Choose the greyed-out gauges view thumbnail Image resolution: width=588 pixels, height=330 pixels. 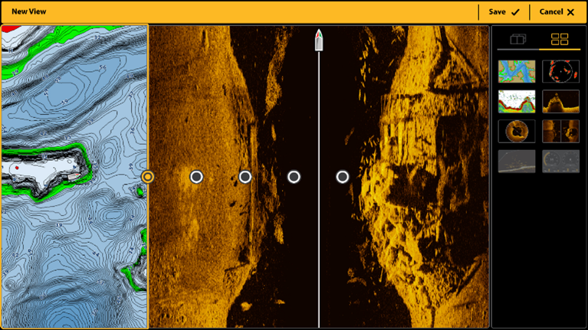560,161
